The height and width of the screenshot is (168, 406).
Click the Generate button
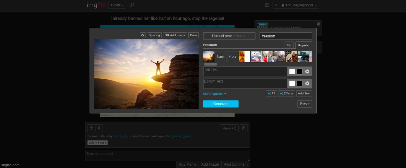click(x=221, y=104)
